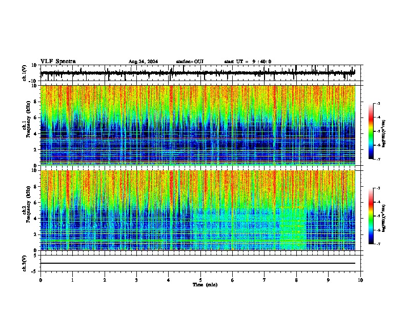
Task: Click time axis tick label "5" at bottom
Action: click(x=200, y=280)
